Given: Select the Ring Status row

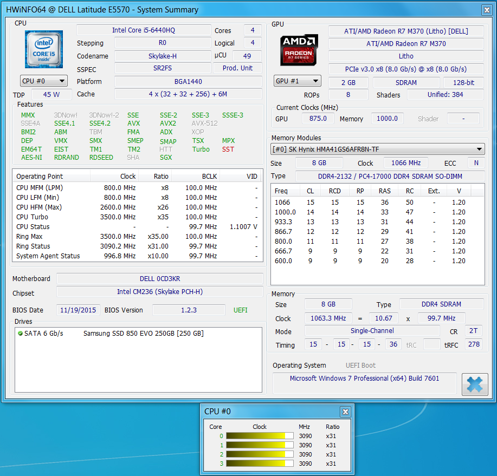Looking at the screenshot, I should (137, 246).
